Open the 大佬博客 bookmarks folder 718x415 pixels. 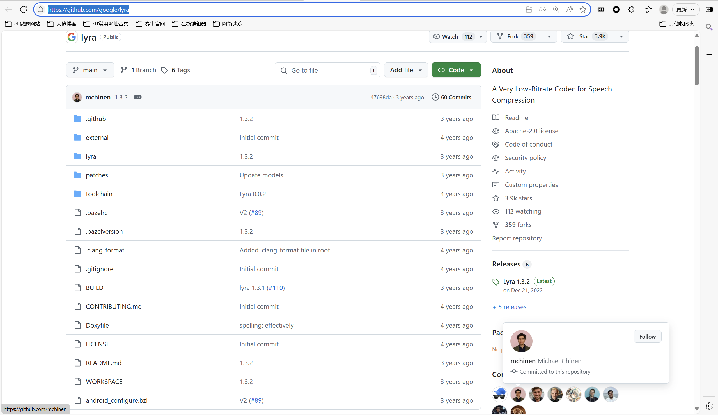(x=62, y=24)
